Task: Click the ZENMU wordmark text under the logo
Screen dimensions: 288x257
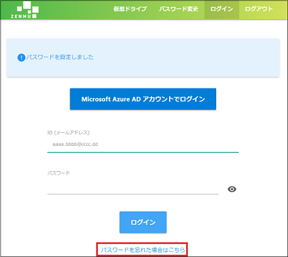Action: pyautogui.click(x=21, y=16)
